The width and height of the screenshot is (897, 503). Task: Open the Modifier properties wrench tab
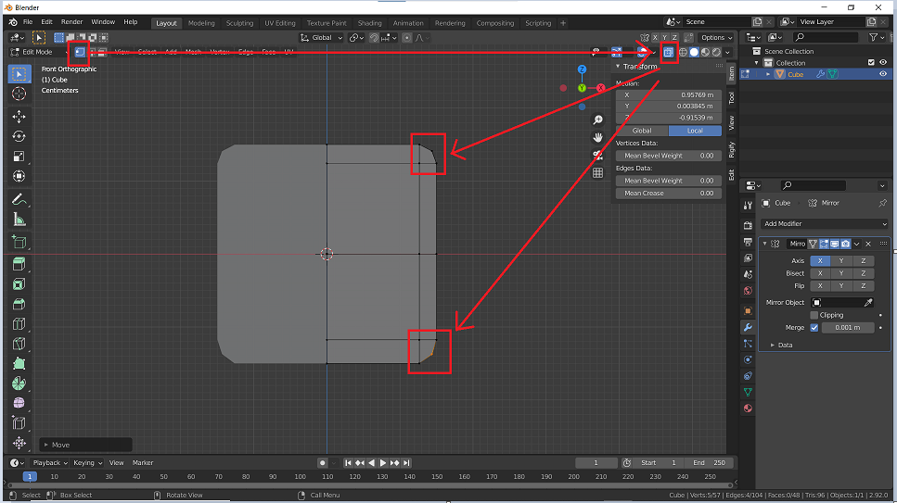(x=748, y=328)
